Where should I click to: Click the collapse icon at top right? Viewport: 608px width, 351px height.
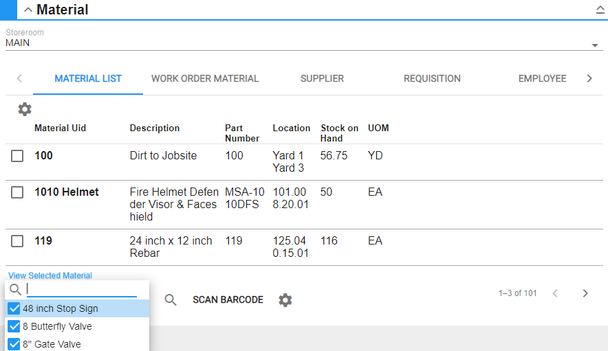(600, 10)
